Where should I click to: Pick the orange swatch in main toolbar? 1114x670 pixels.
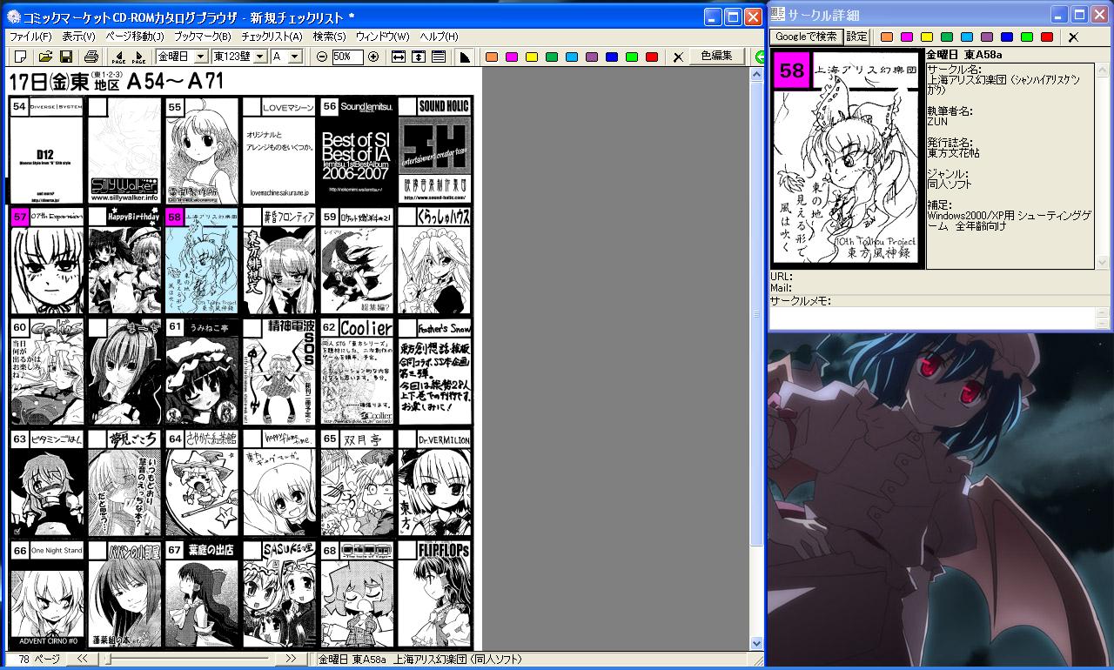(492, 57)
